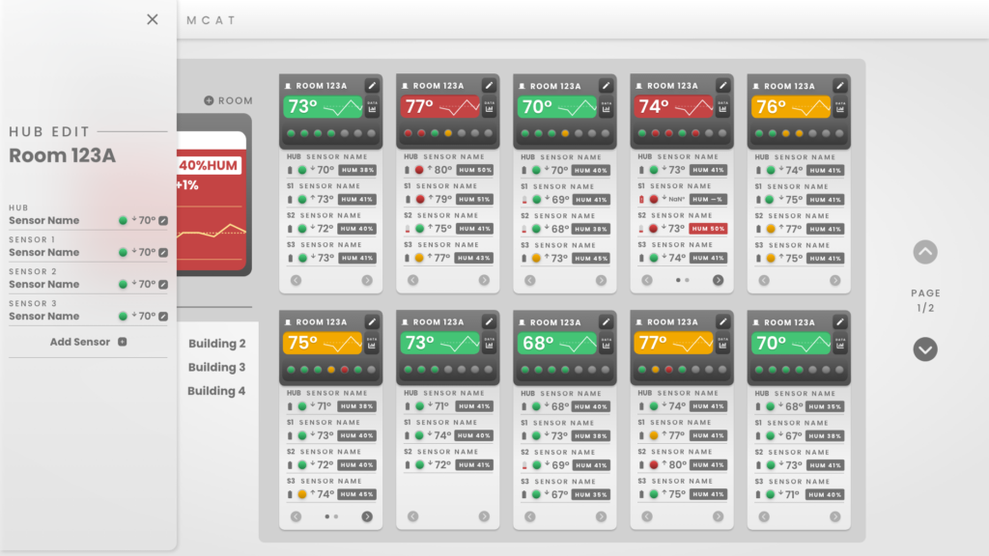Click the 73° green temperature banner top-left card
Viewport: 989px width, 556px height.
pos(323,107)
